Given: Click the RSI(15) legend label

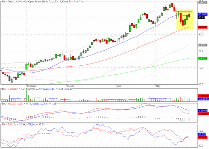Looking at the screenshot, I should tap(11, 124).
